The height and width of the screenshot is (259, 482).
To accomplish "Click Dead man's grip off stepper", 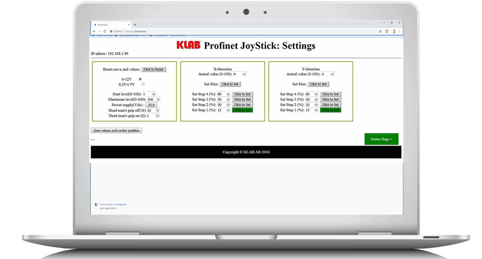I will pos(157,110).
